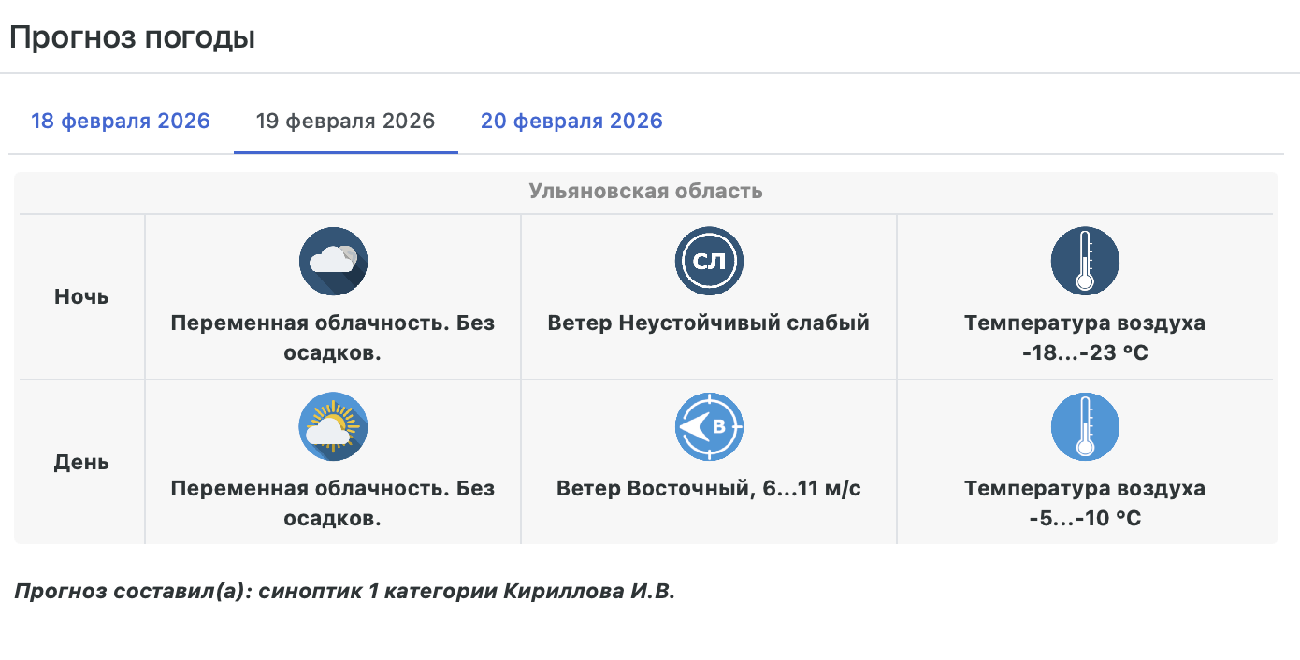Image resolution: width=1300 pixels, height=660 pixels.
Task: Switch to the 20 февраля 2026 tab
Action: click(x=571, y=122)
